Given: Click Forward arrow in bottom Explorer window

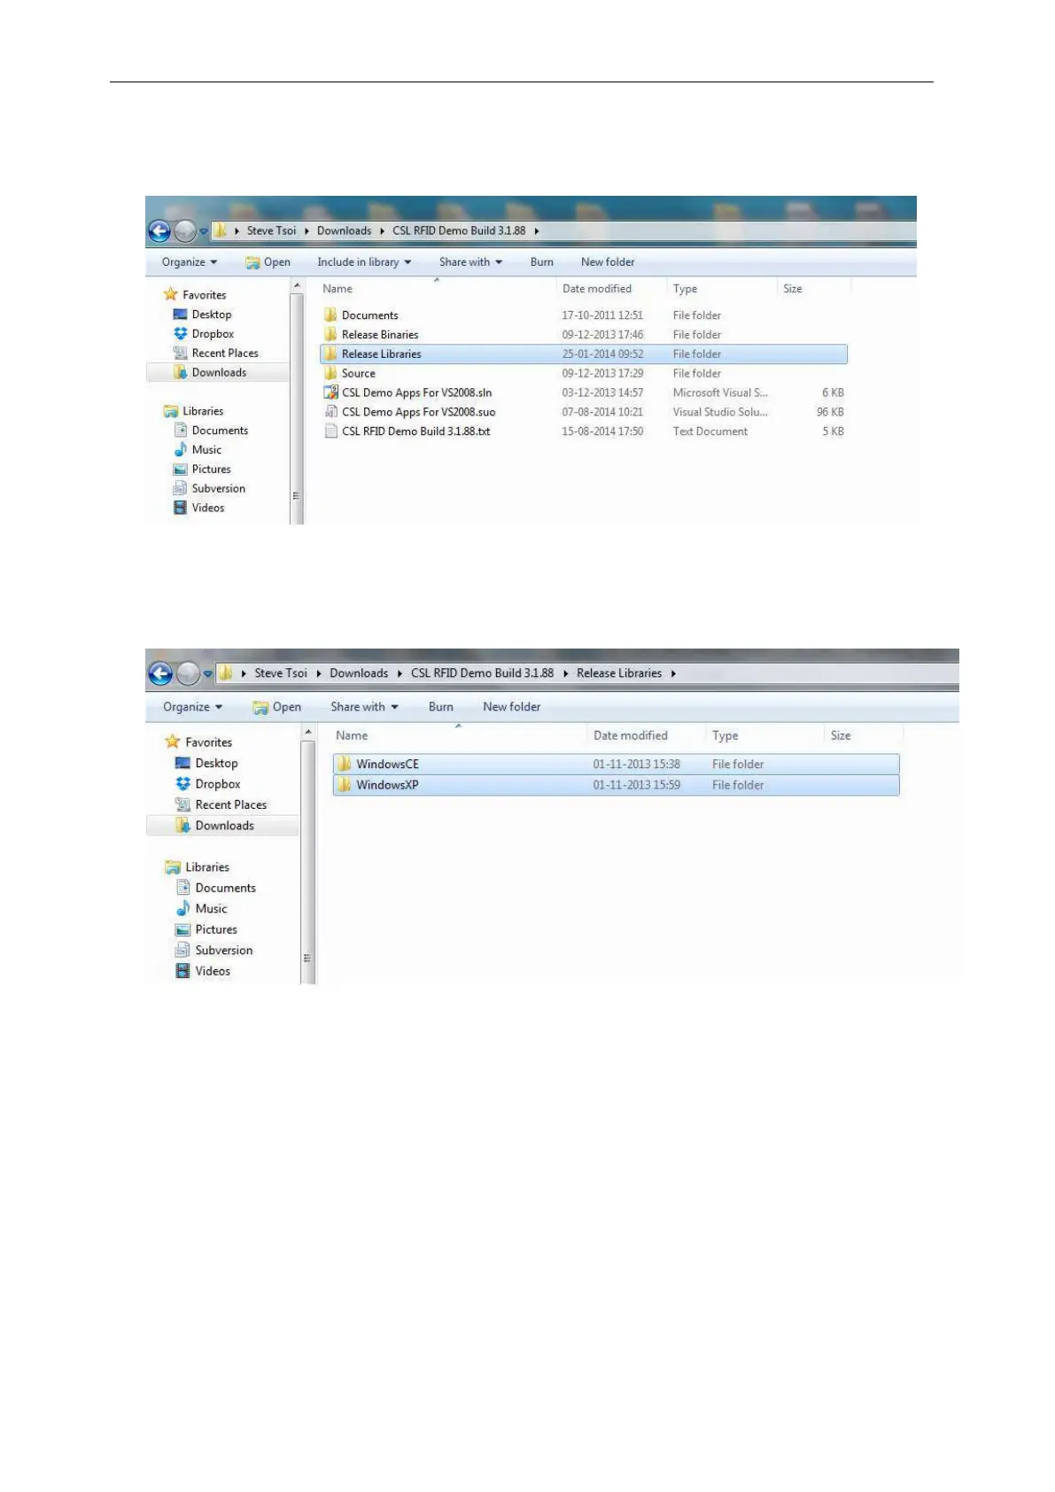Looking at the screenshot, I should click(188, 674).
